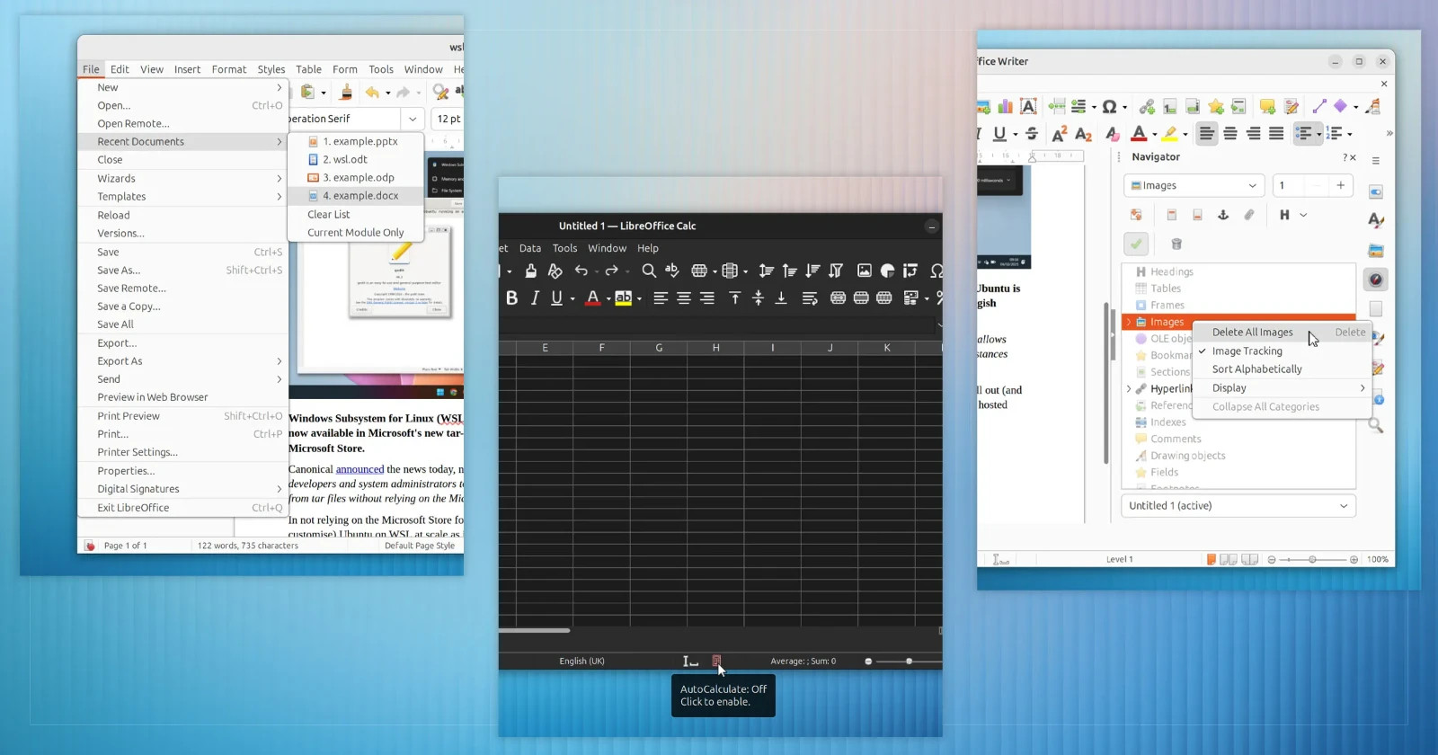The height and width of the screenshot is (755, 1438).
Task: Open the Styles menu in left Writer window
Action: pyautogui.click(x=271, y=69)
